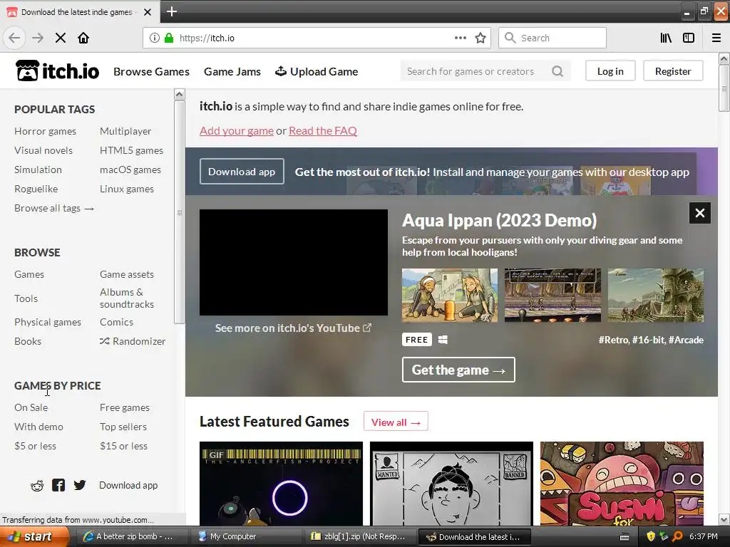
Task: Go back using browser back arrow
Action: click(x=14, y=38)
